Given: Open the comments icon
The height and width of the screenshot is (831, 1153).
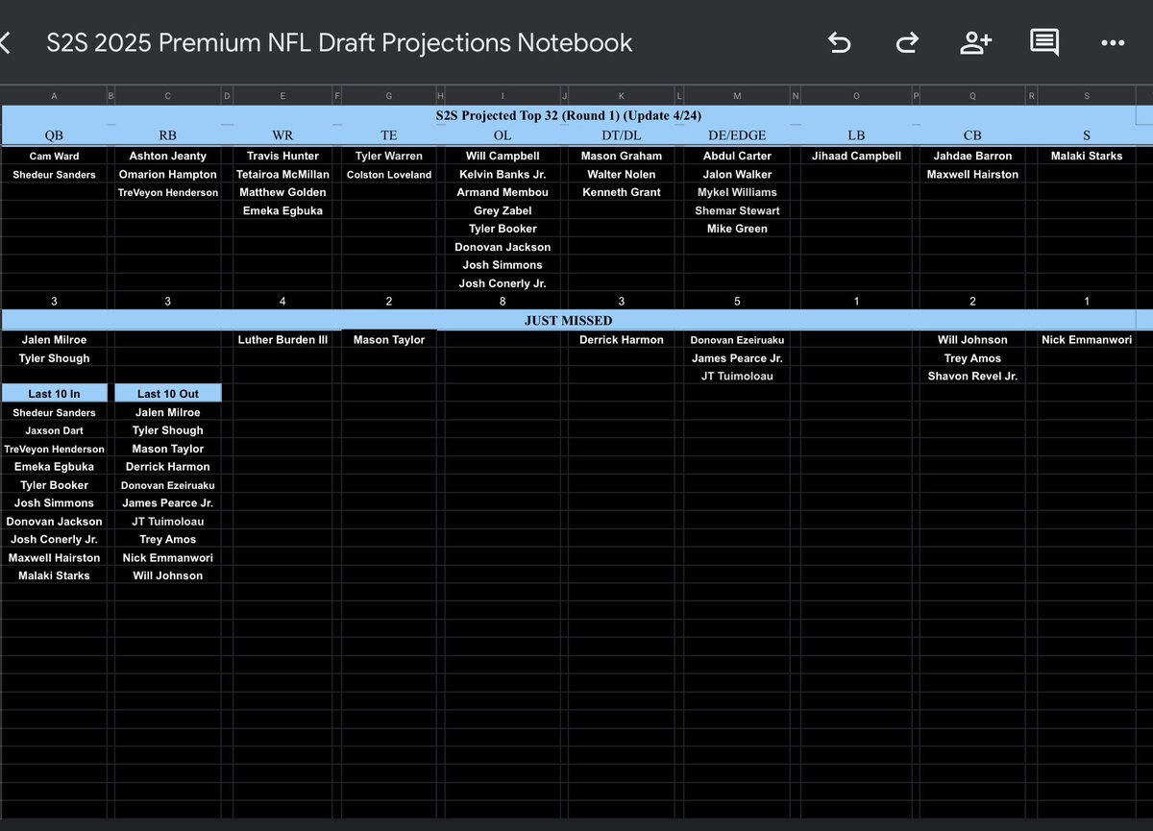Looking at the screenshot, I should (1044, 43).
